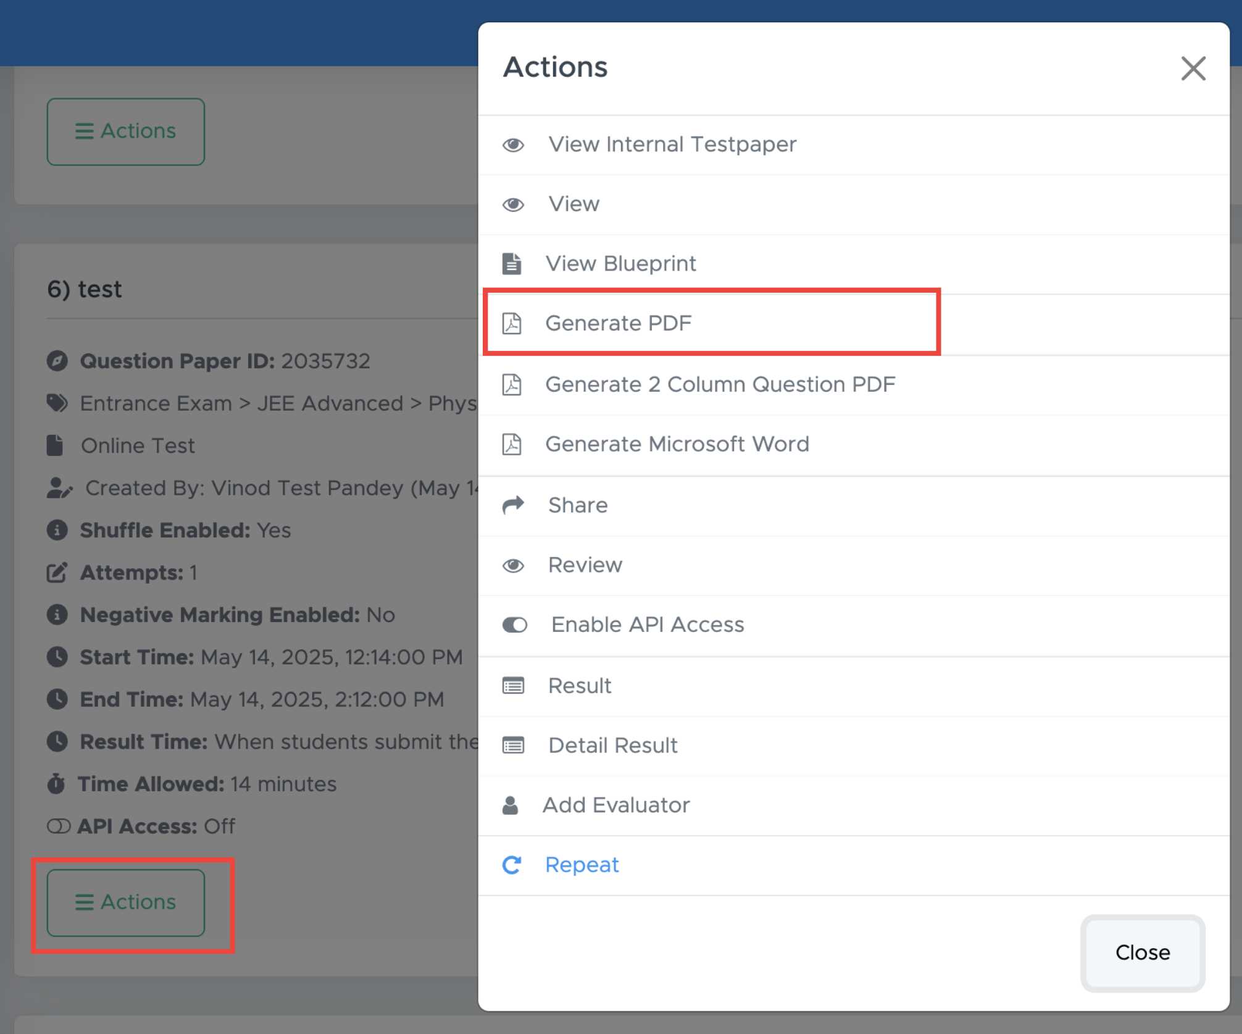Toggle the Enable API Access switch
The width and height of the screenshot is (1242, 1034).
(x=515, y=625)
